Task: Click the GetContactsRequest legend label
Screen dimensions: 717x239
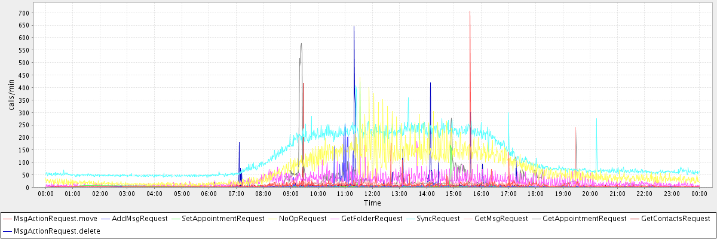Action: coord(674,219)
